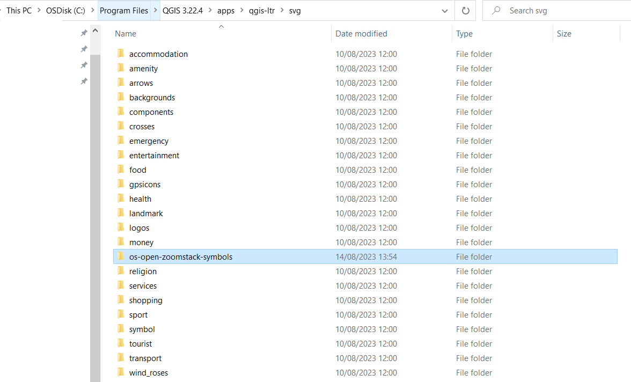This screenshot has height=382, width=631.
Task: Open the address bar dropdown arrow
Action: [x=444, y=10]
